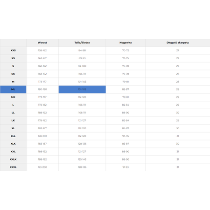Select the XXLK size row label
This screenshot has width=210, height=210.
(13, 159)
